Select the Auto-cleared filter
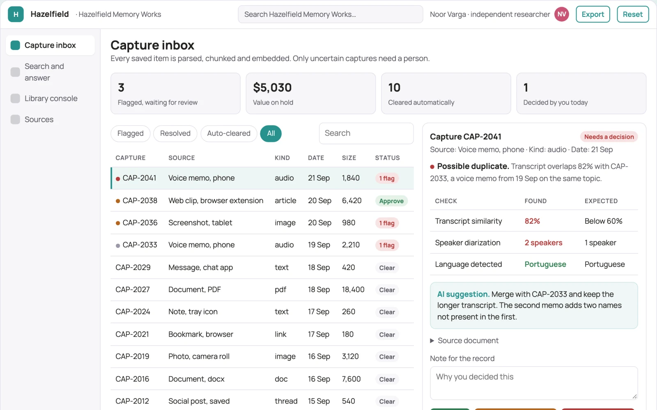The image size is (657, 410). pyautogui.click(x=229, y=133)
